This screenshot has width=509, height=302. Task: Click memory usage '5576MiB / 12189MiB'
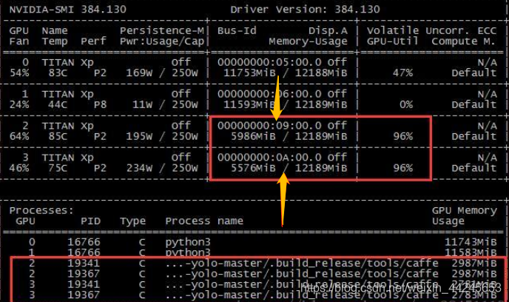pos(289,168)
